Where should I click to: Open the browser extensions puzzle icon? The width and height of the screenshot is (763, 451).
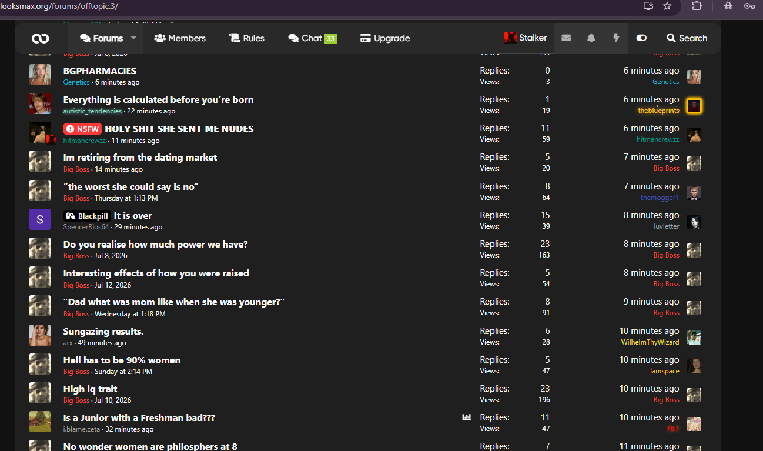pos(697,6)
